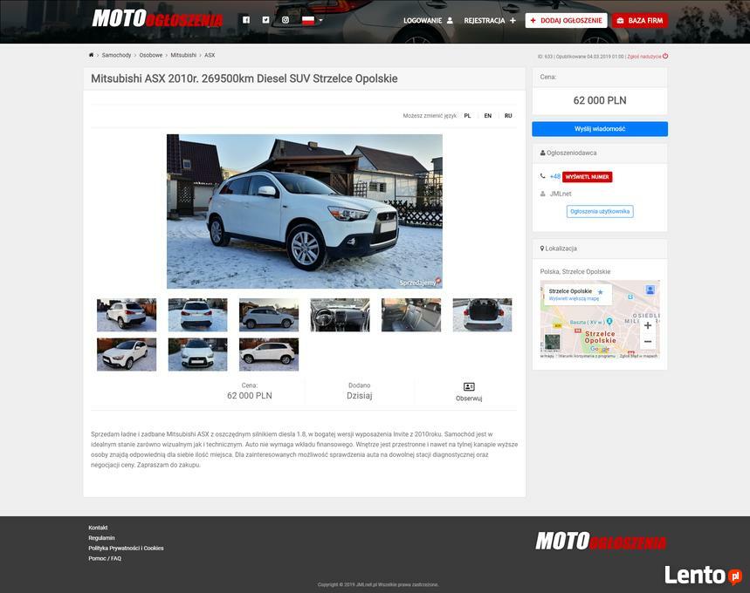Click Wyświetl większą mapę link
The width and height of the screenshot is (750, 593).
tap(574, 298)
